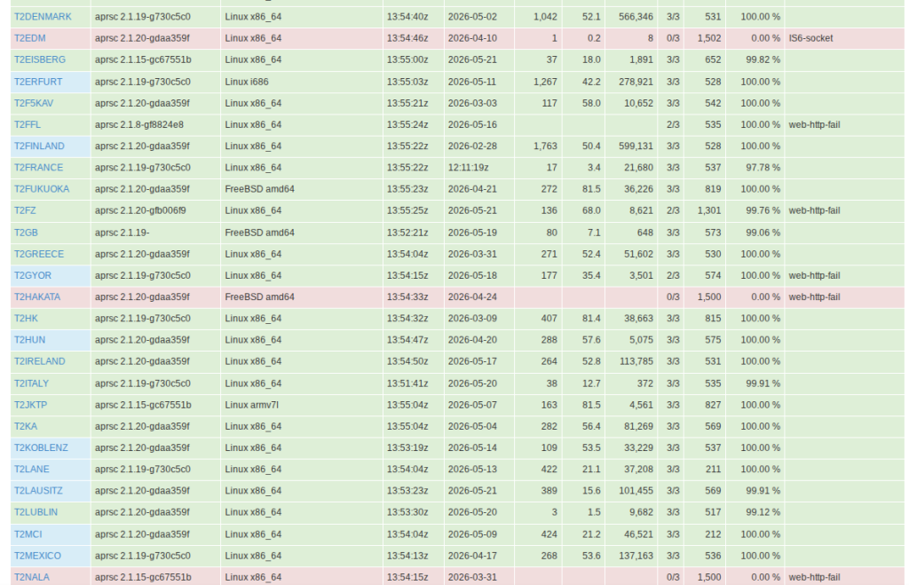Open the T2LANE server link
909x585 pixels.
pyautogui.click(x=32, y=469)
